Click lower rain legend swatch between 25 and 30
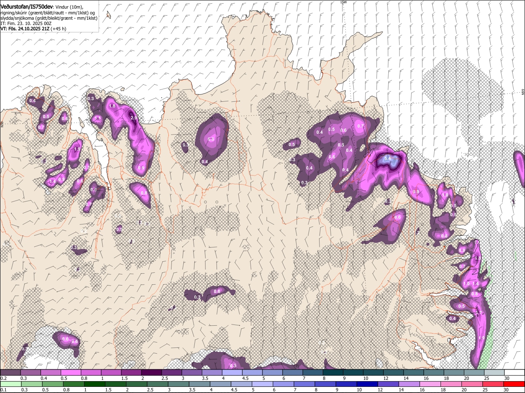 494,384
